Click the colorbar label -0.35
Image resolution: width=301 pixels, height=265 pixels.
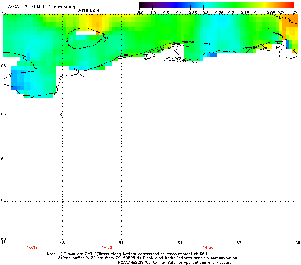coord(191,13)
